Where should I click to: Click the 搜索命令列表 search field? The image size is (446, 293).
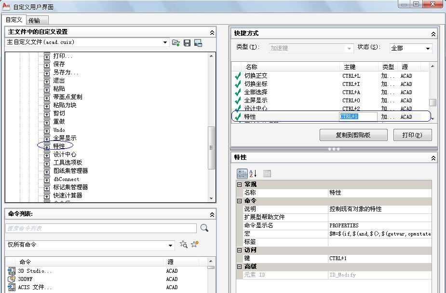(101, 228)
